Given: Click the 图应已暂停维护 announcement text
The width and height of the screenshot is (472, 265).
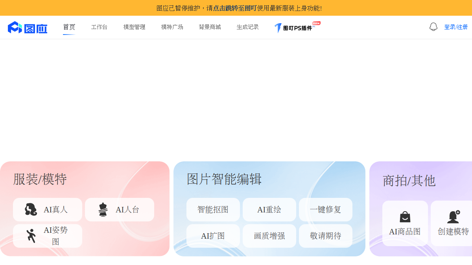Looking at the screenshot, I should click(178, 8).
